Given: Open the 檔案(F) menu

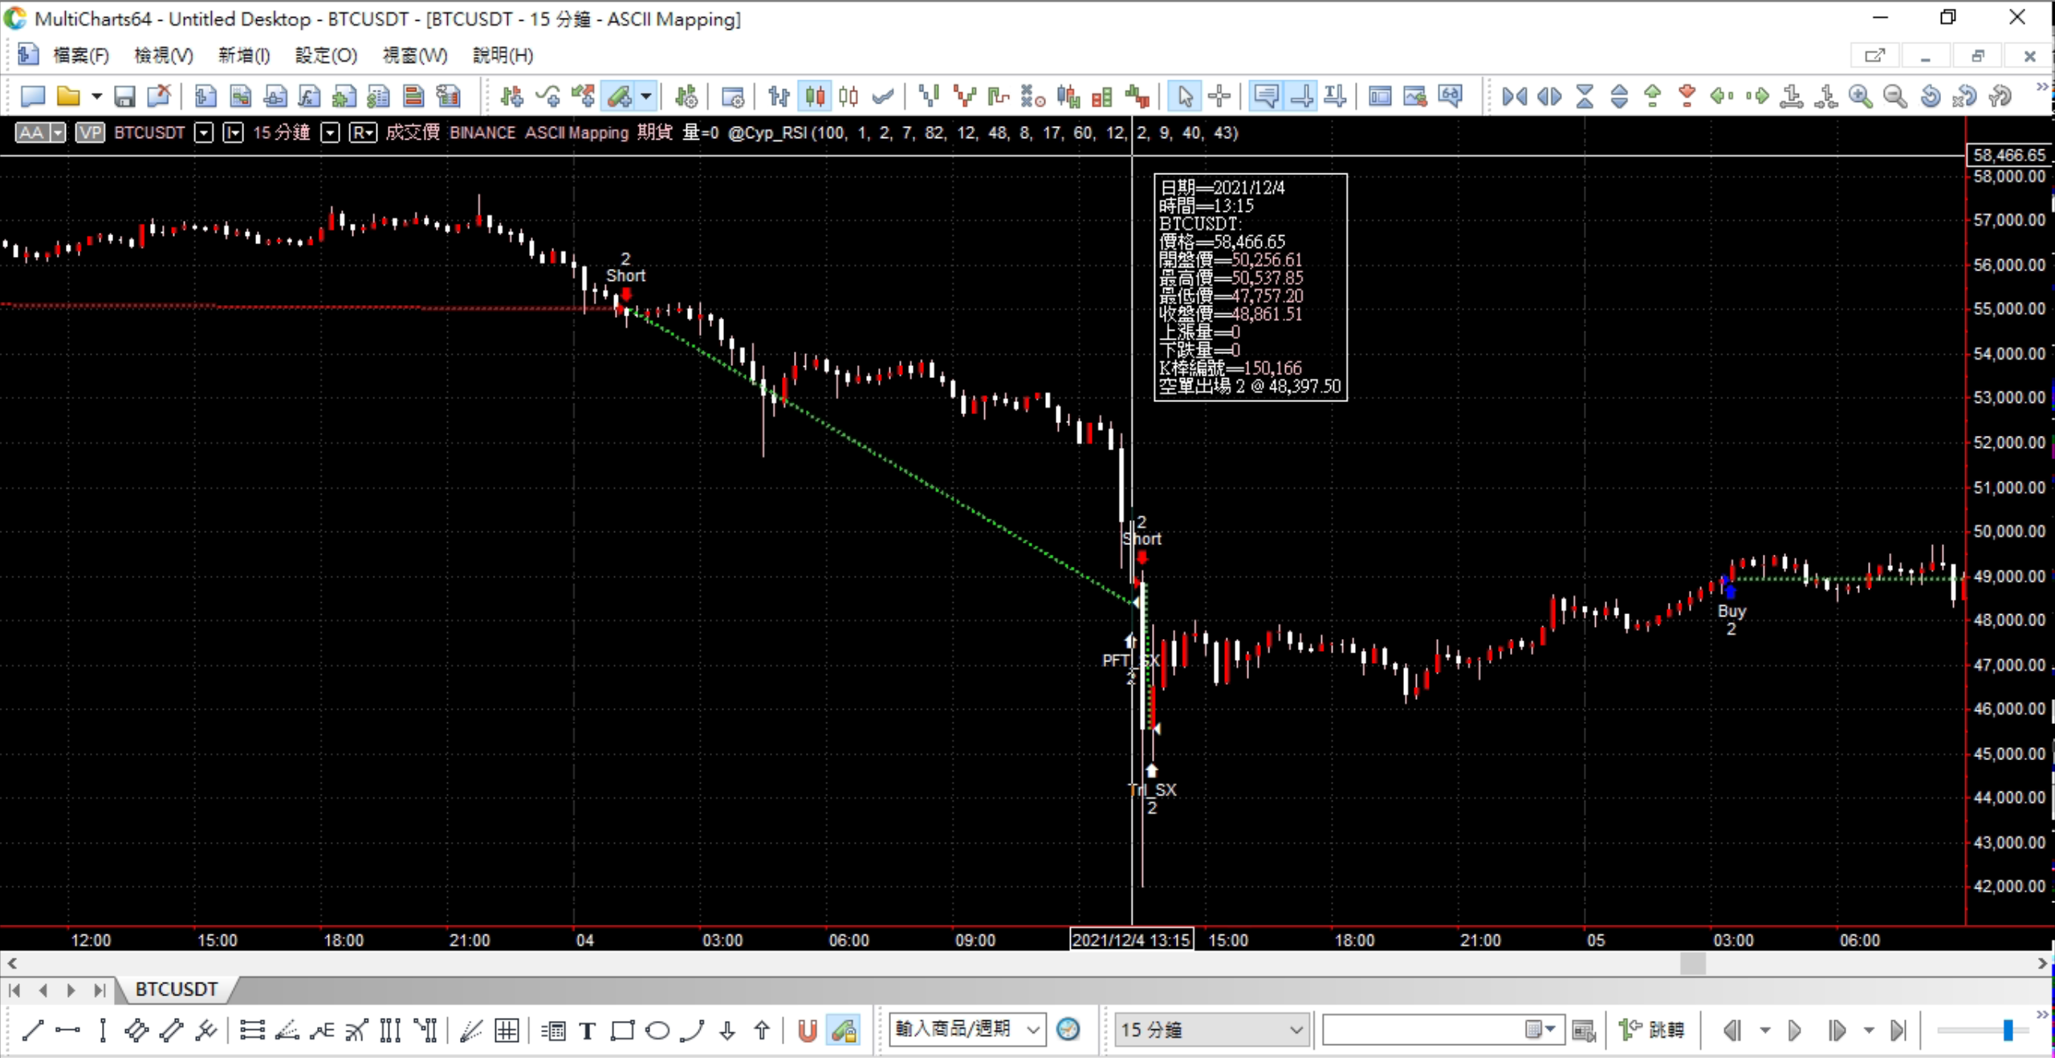Looking at the screenshot, I should (x=80, y=55).
